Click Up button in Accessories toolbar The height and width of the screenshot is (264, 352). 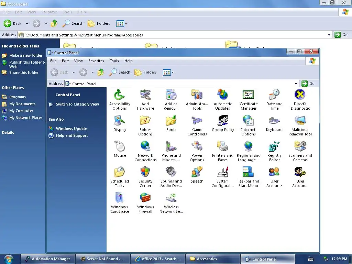pyautogui.click(x=54, y=23)
